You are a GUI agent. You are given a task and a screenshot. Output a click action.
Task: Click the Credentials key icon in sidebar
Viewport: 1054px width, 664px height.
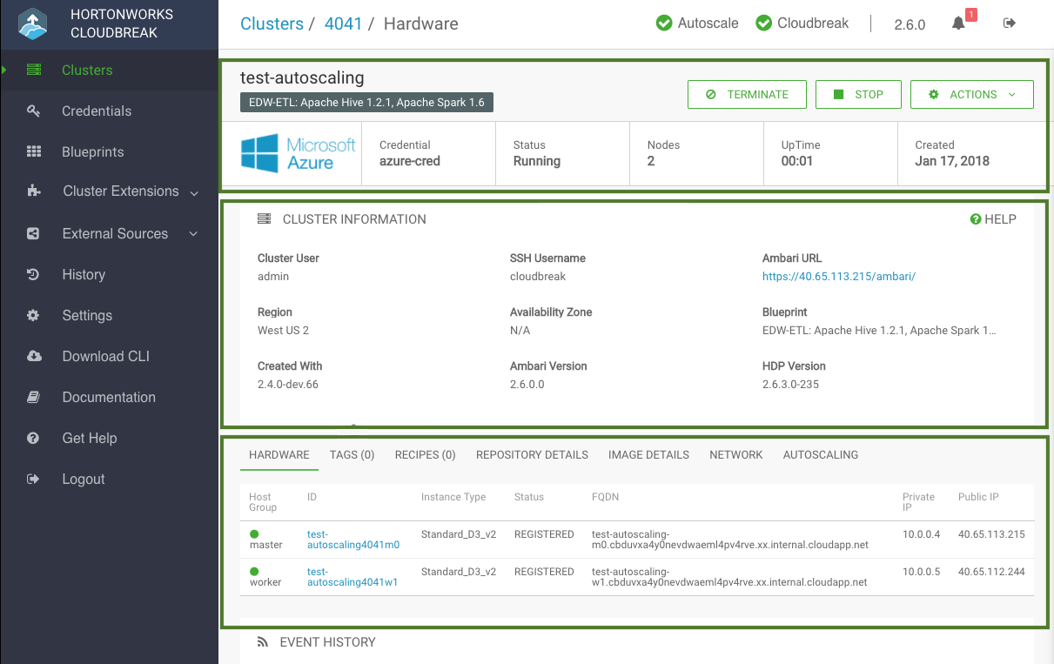click(x=34, y=111)
